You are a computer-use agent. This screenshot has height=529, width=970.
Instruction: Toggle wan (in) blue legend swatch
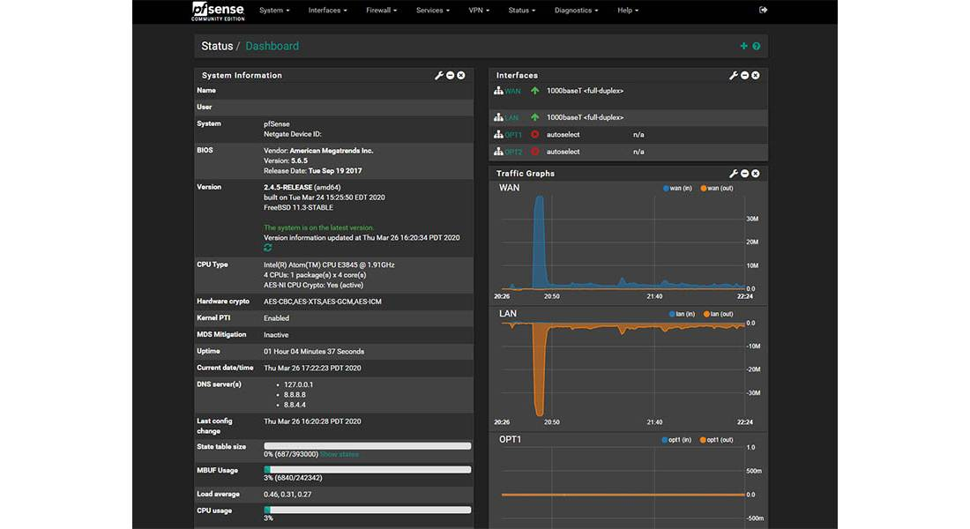click(666, 188)
